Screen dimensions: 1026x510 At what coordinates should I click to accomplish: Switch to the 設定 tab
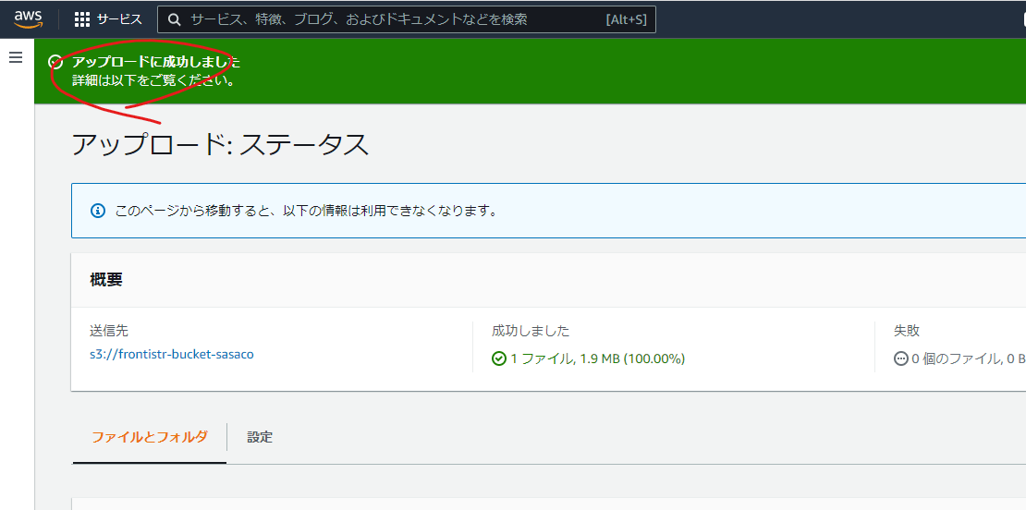point(260,437)
